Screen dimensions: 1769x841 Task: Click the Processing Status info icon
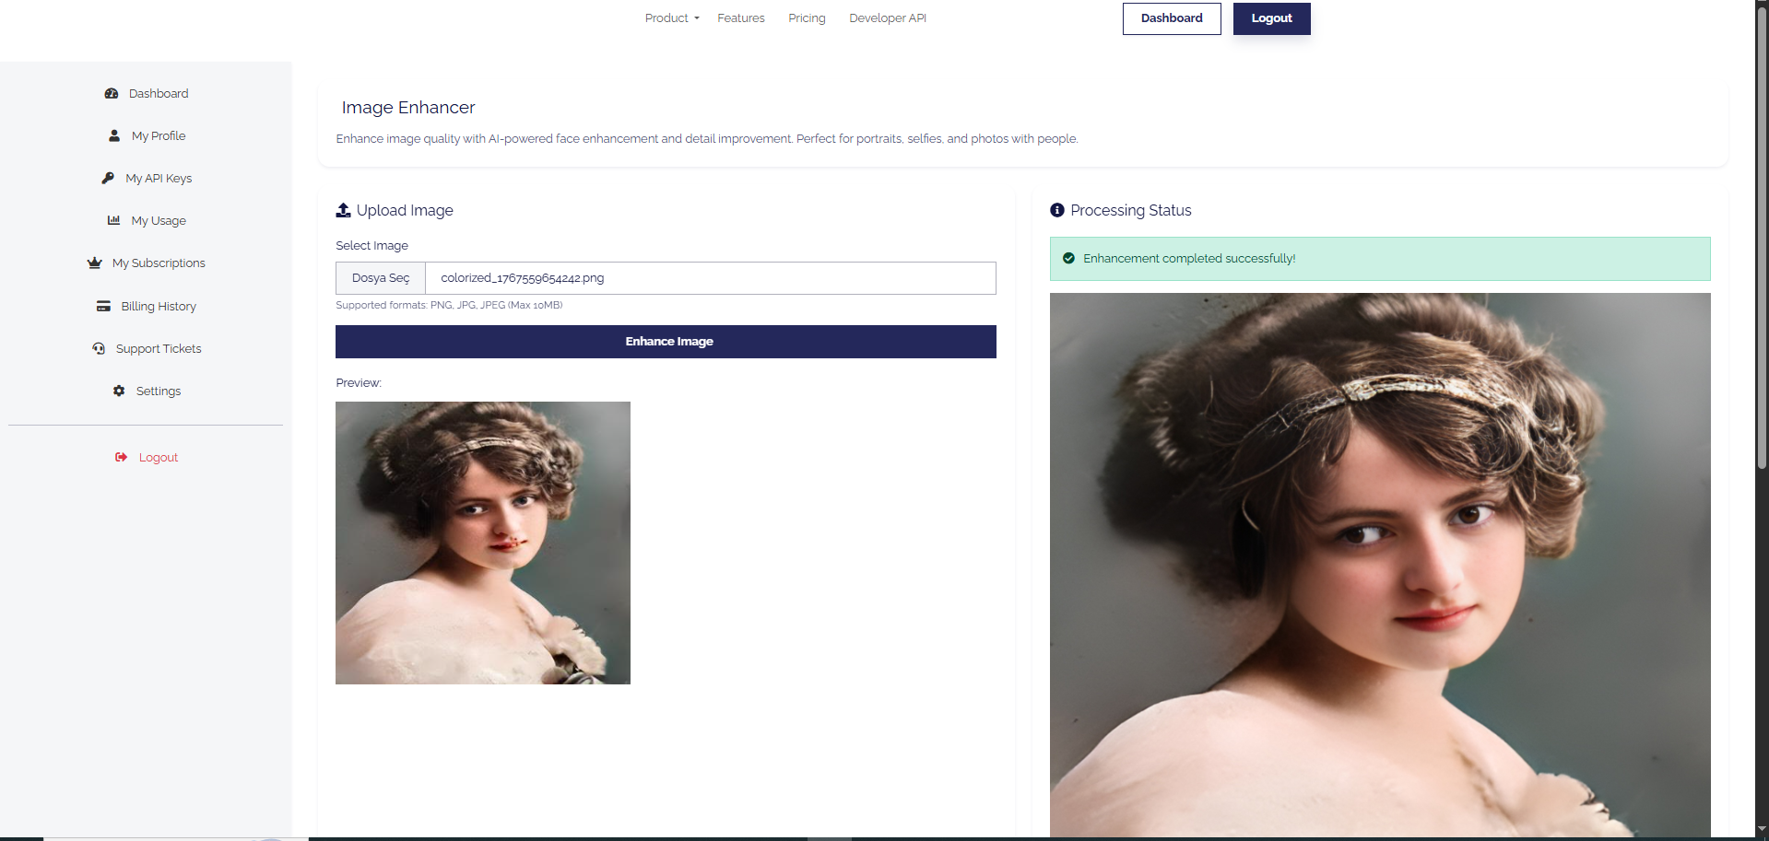coord(1057,211)
